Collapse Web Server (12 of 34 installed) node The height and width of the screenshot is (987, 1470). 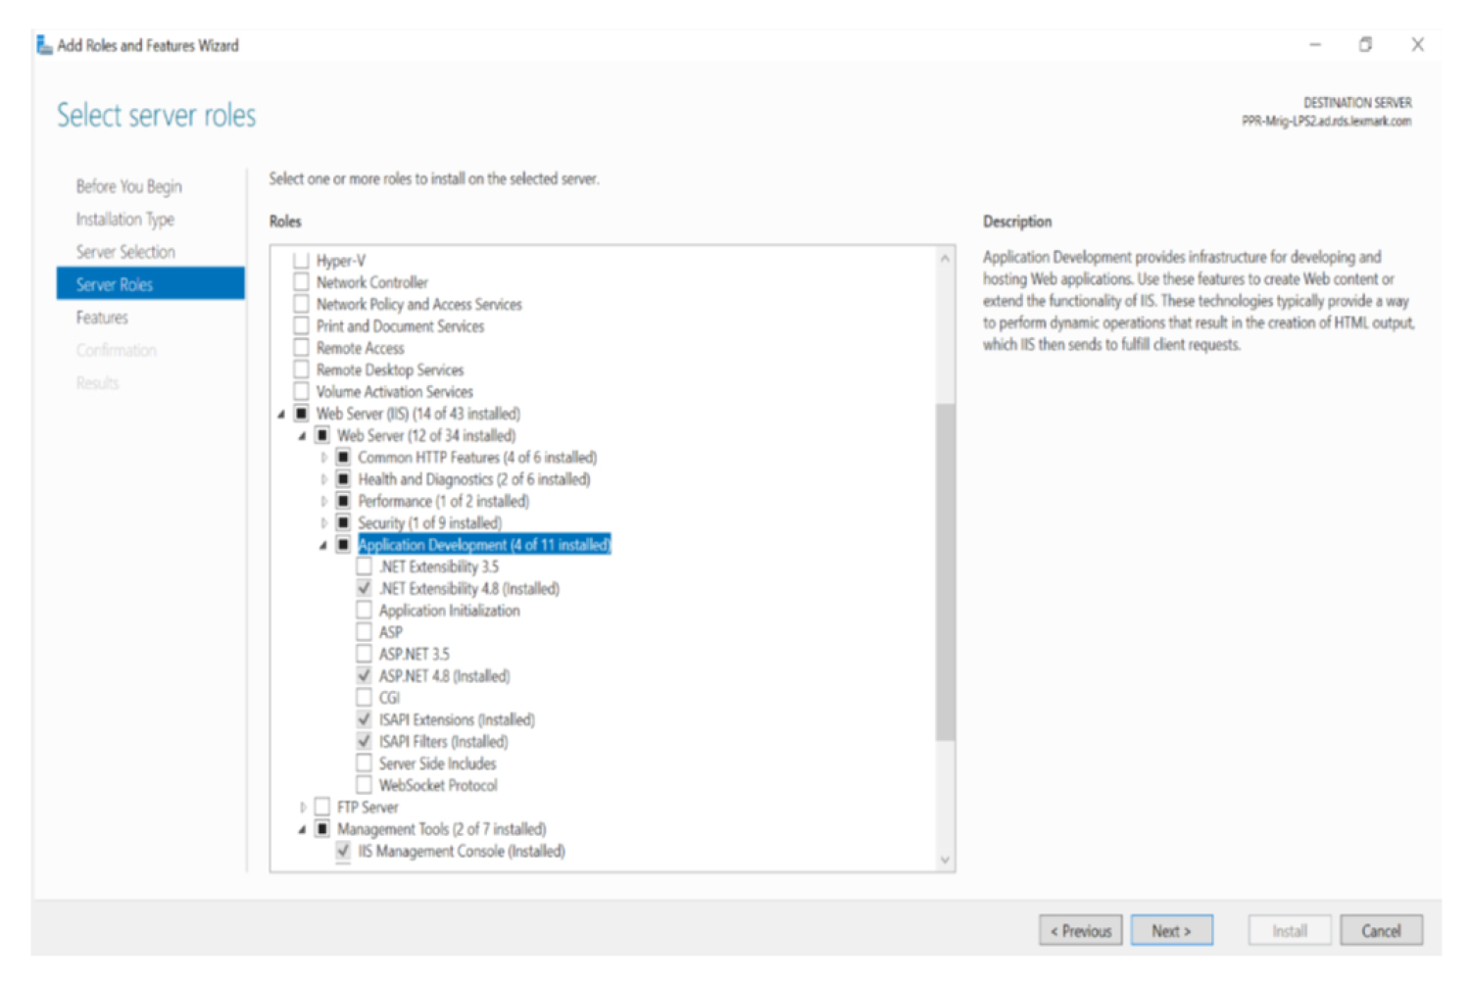tap(302, 436)
